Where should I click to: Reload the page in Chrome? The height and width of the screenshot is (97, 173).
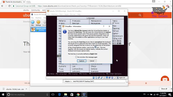point(9,6)
